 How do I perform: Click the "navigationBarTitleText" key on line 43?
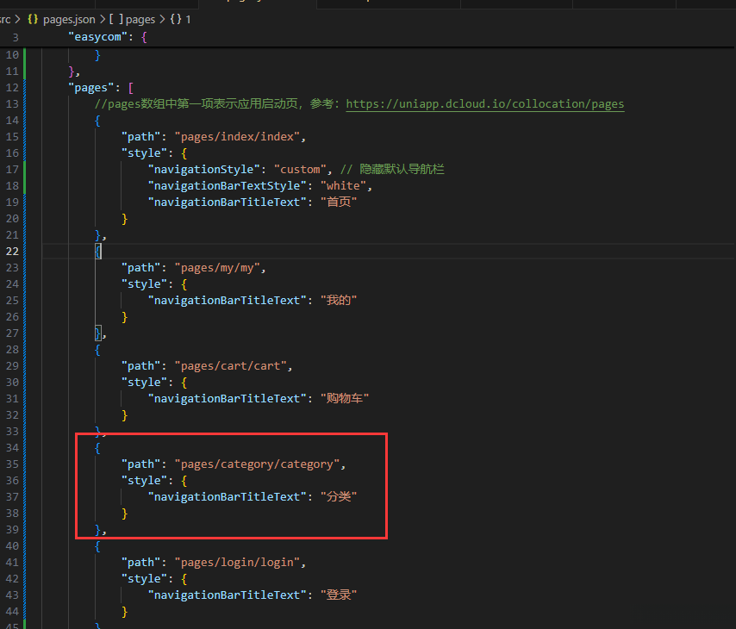[228, 595]
